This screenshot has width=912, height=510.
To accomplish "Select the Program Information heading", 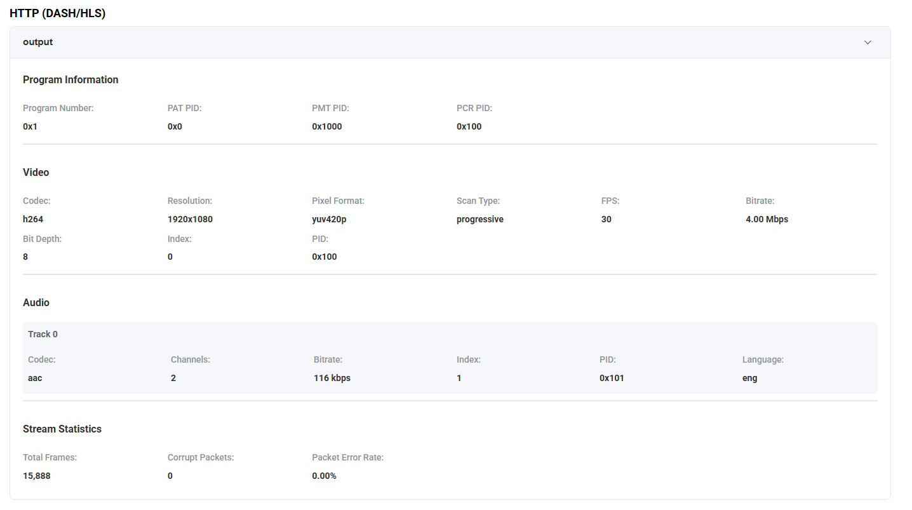I will 70,79.
